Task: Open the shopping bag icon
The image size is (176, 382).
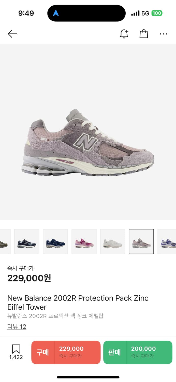Action: 144,34
